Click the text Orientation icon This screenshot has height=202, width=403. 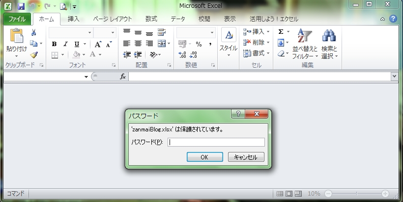pyautogui.click(x=153, y=54)
